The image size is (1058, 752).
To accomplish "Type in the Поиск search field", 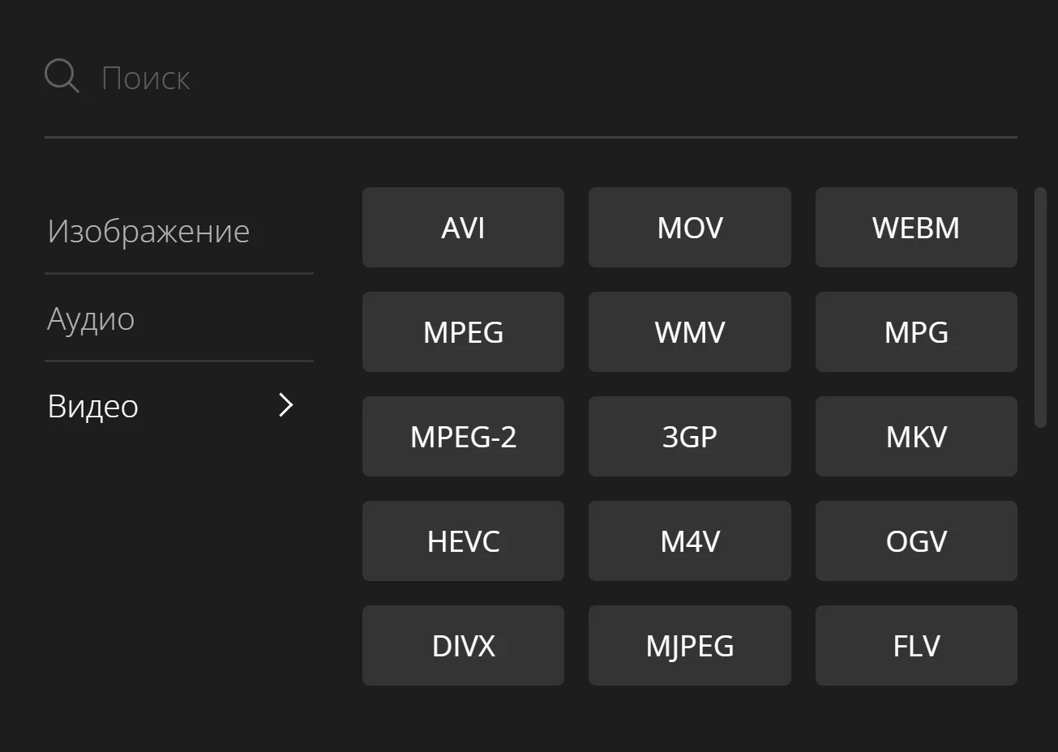I will pyautogui.click(x=486, y=78).
